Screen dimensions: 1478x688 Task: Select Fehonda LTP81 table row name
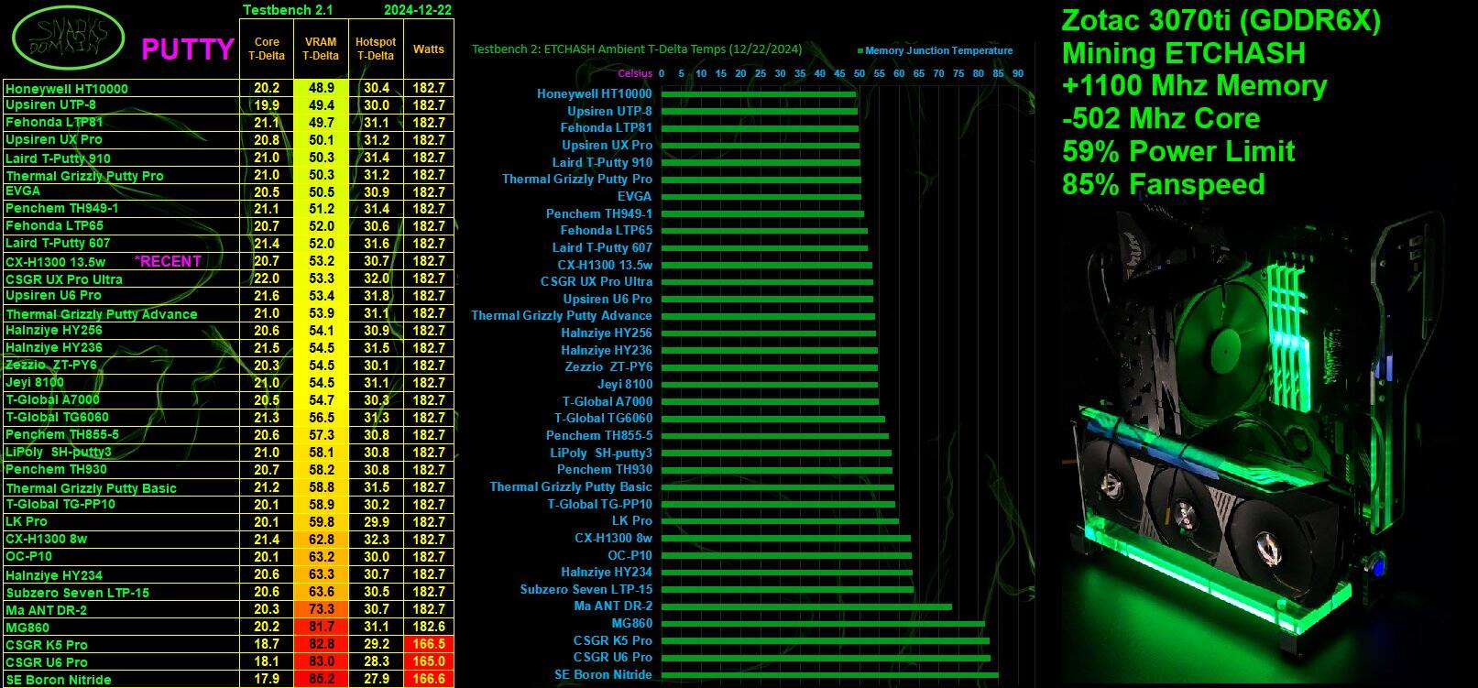coord(54,122)
